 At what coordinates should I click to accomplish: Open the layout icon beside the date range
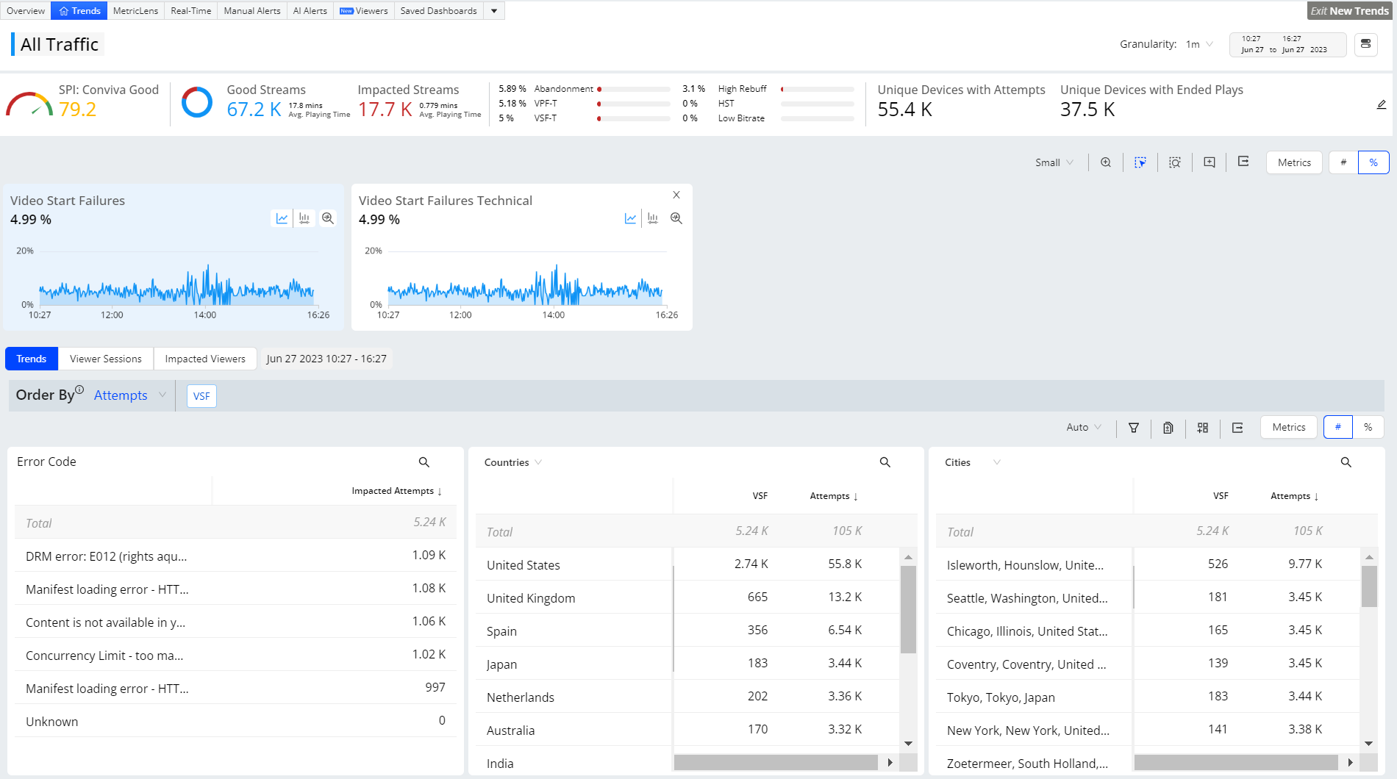coord(1365,44)
